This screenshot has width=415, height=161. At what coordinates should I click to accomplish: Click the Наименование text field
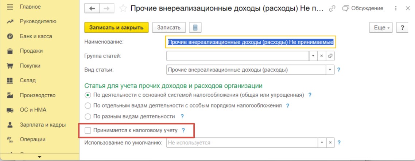click(x=251, y=42)
